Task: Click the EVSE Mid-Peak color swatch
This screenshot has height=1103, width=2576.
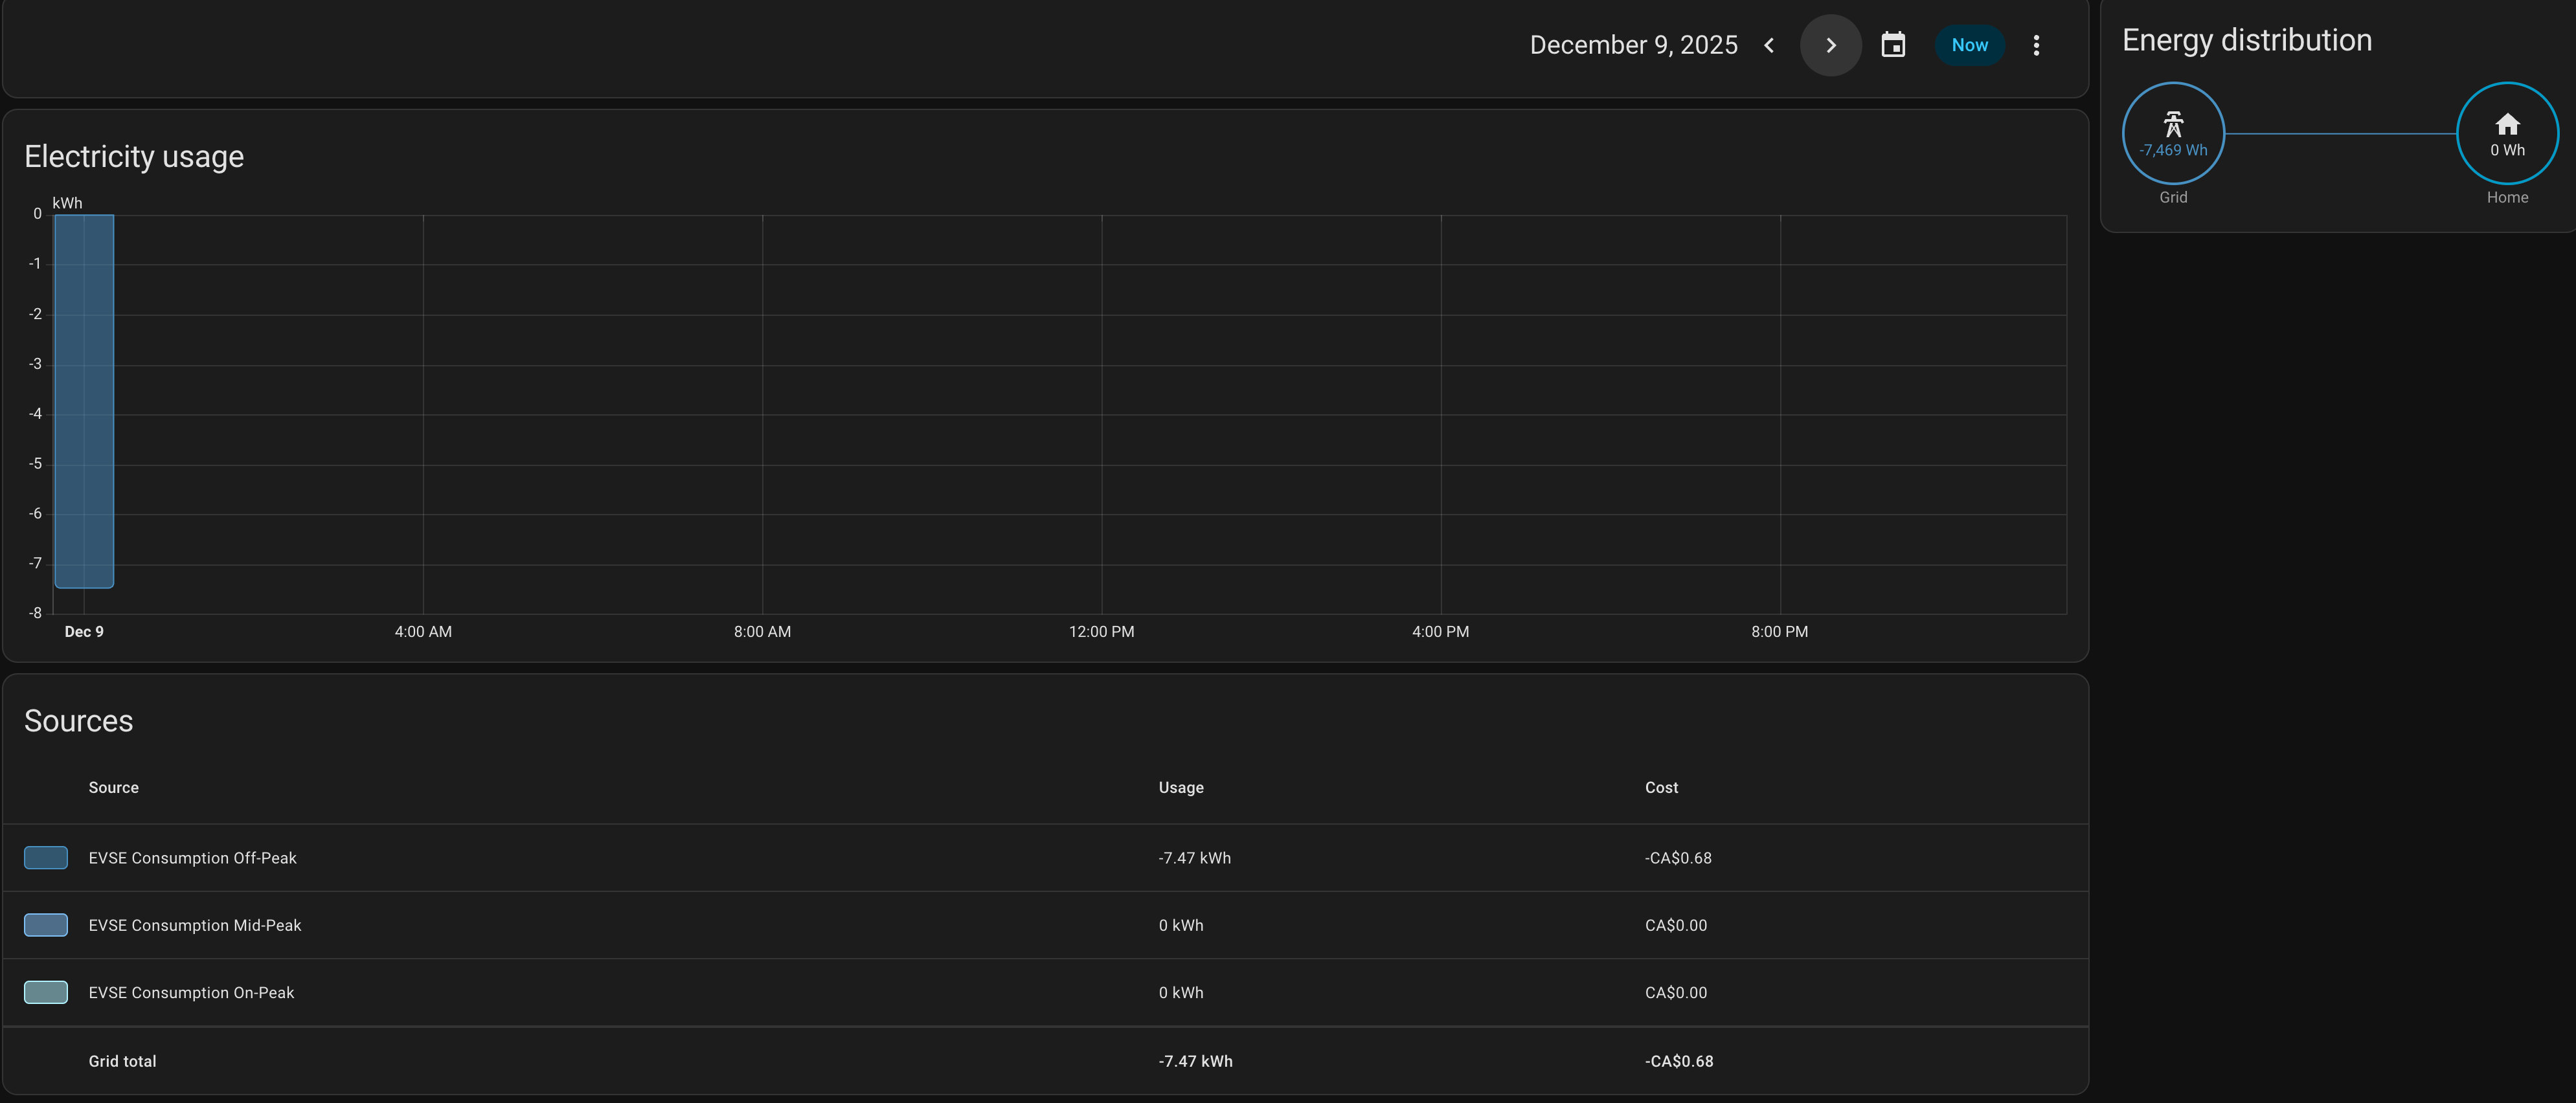Action: [x=46, y=924]
